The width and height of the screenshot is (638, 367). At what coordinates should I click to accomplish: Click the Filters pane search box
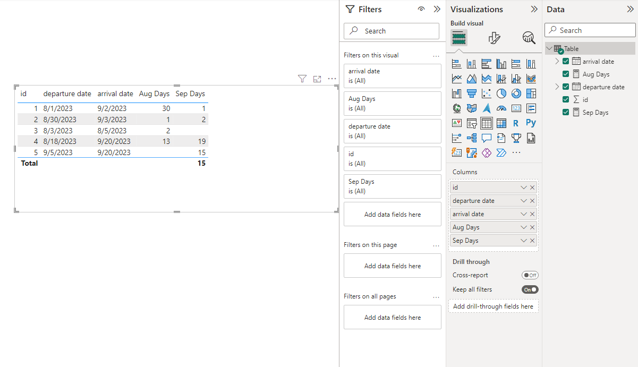tap(392, 31)
